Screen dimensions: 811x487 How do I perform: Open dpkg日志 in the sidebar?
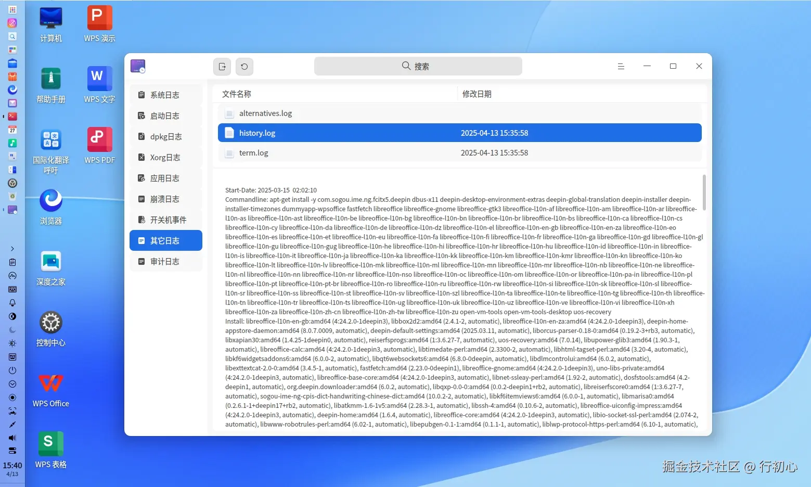pos(165,136)
